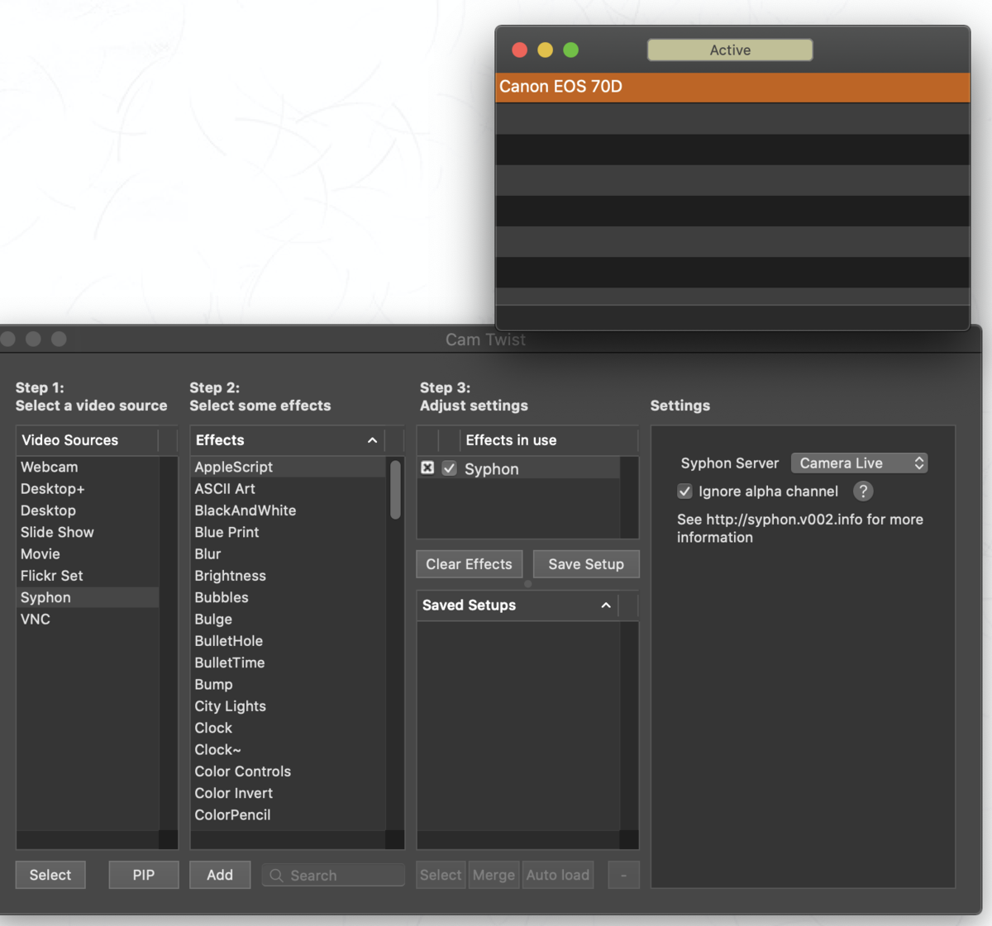Select Webcam video source
992x926 pixels.
click(x=88, y=467)
